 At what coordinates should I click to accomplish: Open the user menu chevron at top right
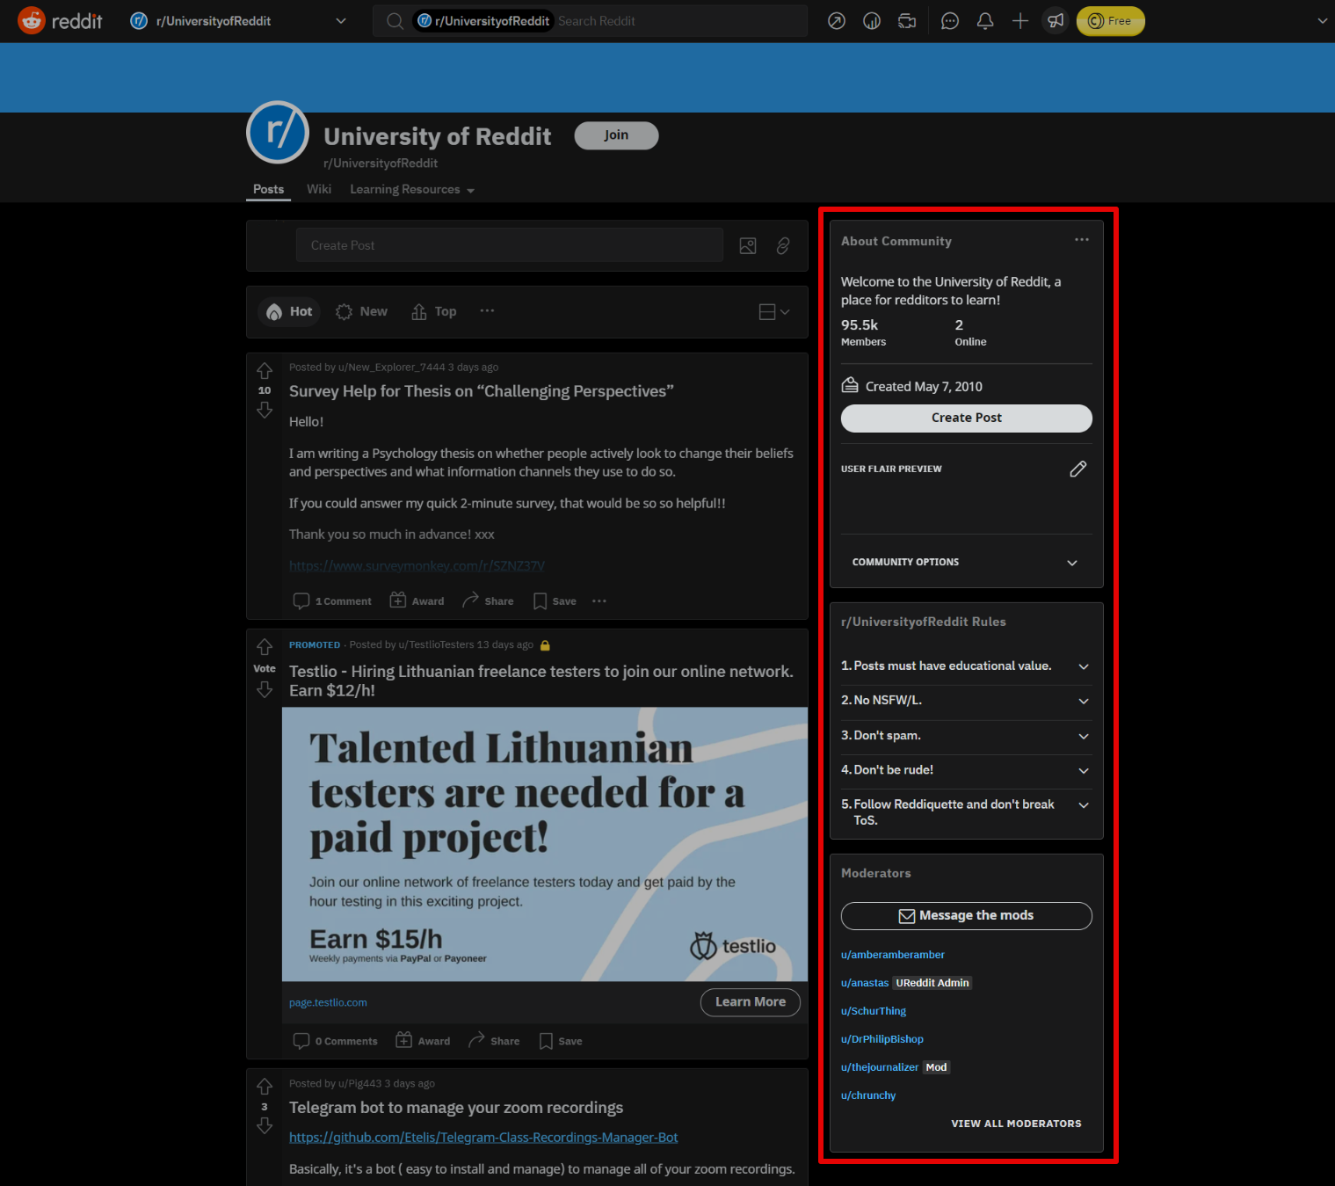1322,21
